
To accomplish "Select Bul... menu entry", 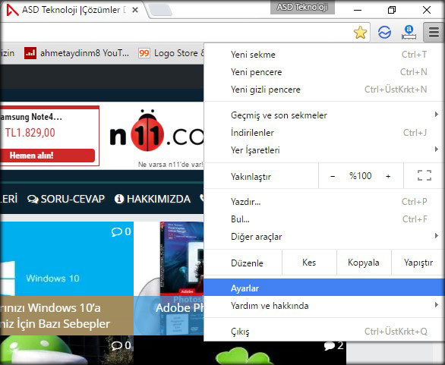I will pyautogui.click(x=324, y=219).
